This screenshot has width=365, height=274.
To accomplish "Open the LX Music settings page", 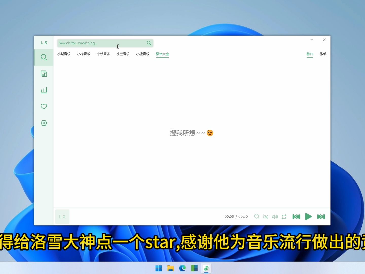I will (44, 123).
